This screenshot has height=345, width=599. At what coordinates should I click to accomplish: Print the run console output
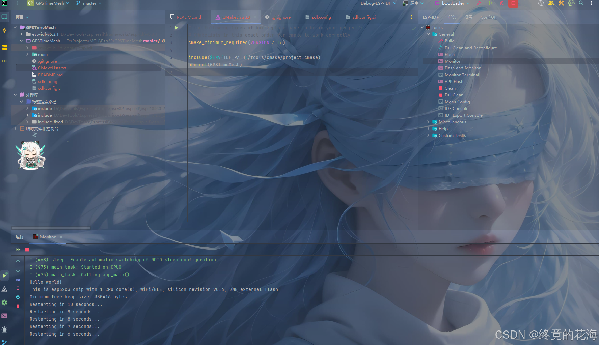click(18, 297)
